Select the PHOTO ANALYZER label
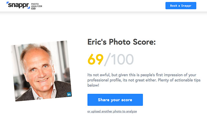The image size is (207, 123). (37, 5)
